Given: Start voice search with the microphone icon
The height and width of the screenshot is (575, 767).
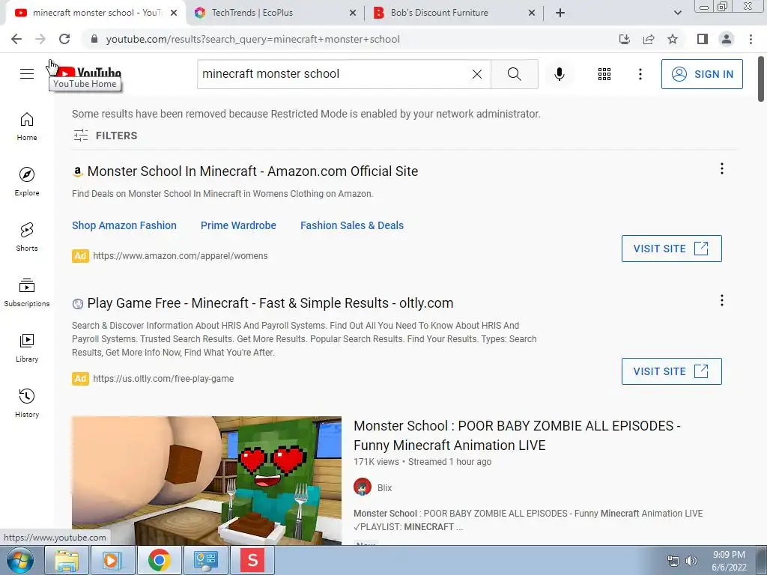Looking at the screenshot, I should coord(560,74).
